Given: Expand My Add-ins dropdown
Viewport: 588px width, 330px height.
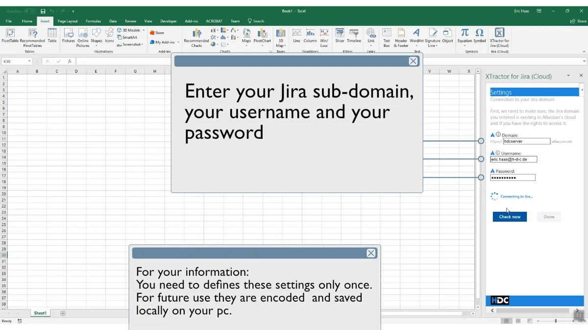Looking at the screenshot, I should (178, 43).
